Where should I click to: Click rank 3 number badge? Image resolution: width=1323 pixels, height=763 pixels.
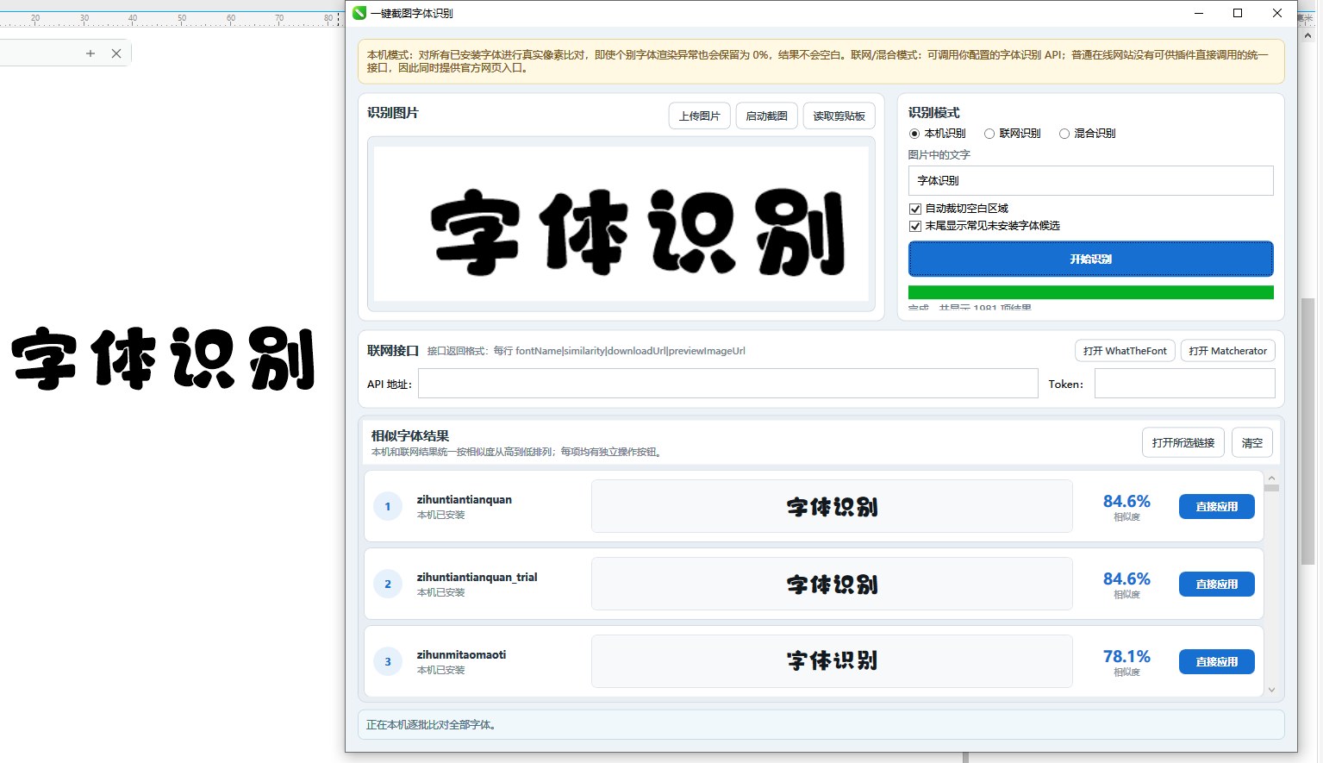click(388, 661)
